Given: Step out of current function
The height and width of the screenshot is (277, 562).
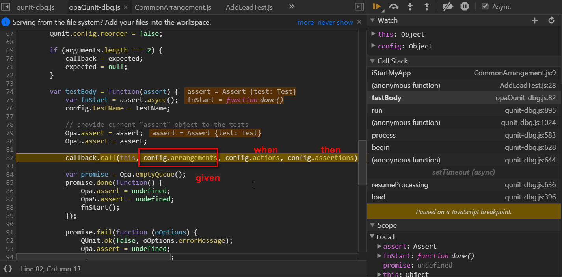Looking at the screenshot, I should (426, 6).
